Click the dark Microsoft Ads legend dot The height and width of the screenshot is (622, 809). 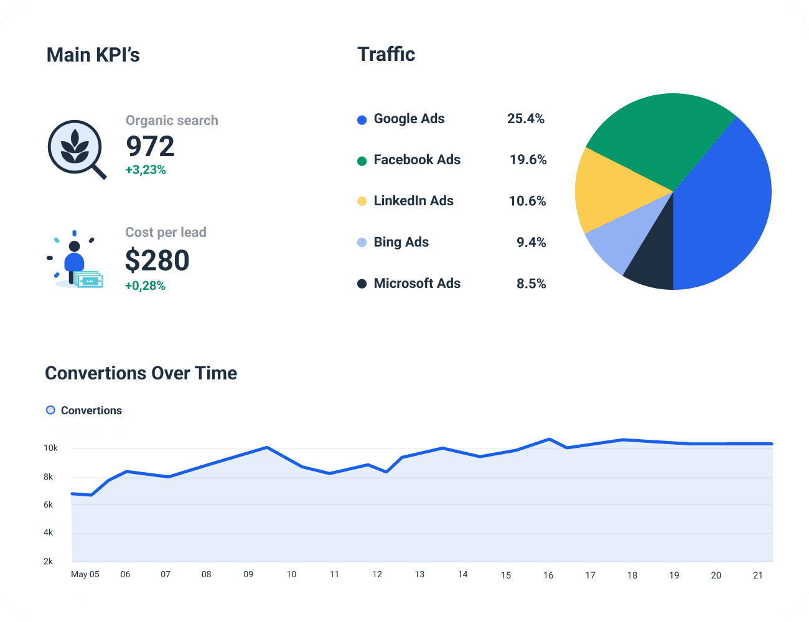tap(361, 284)
